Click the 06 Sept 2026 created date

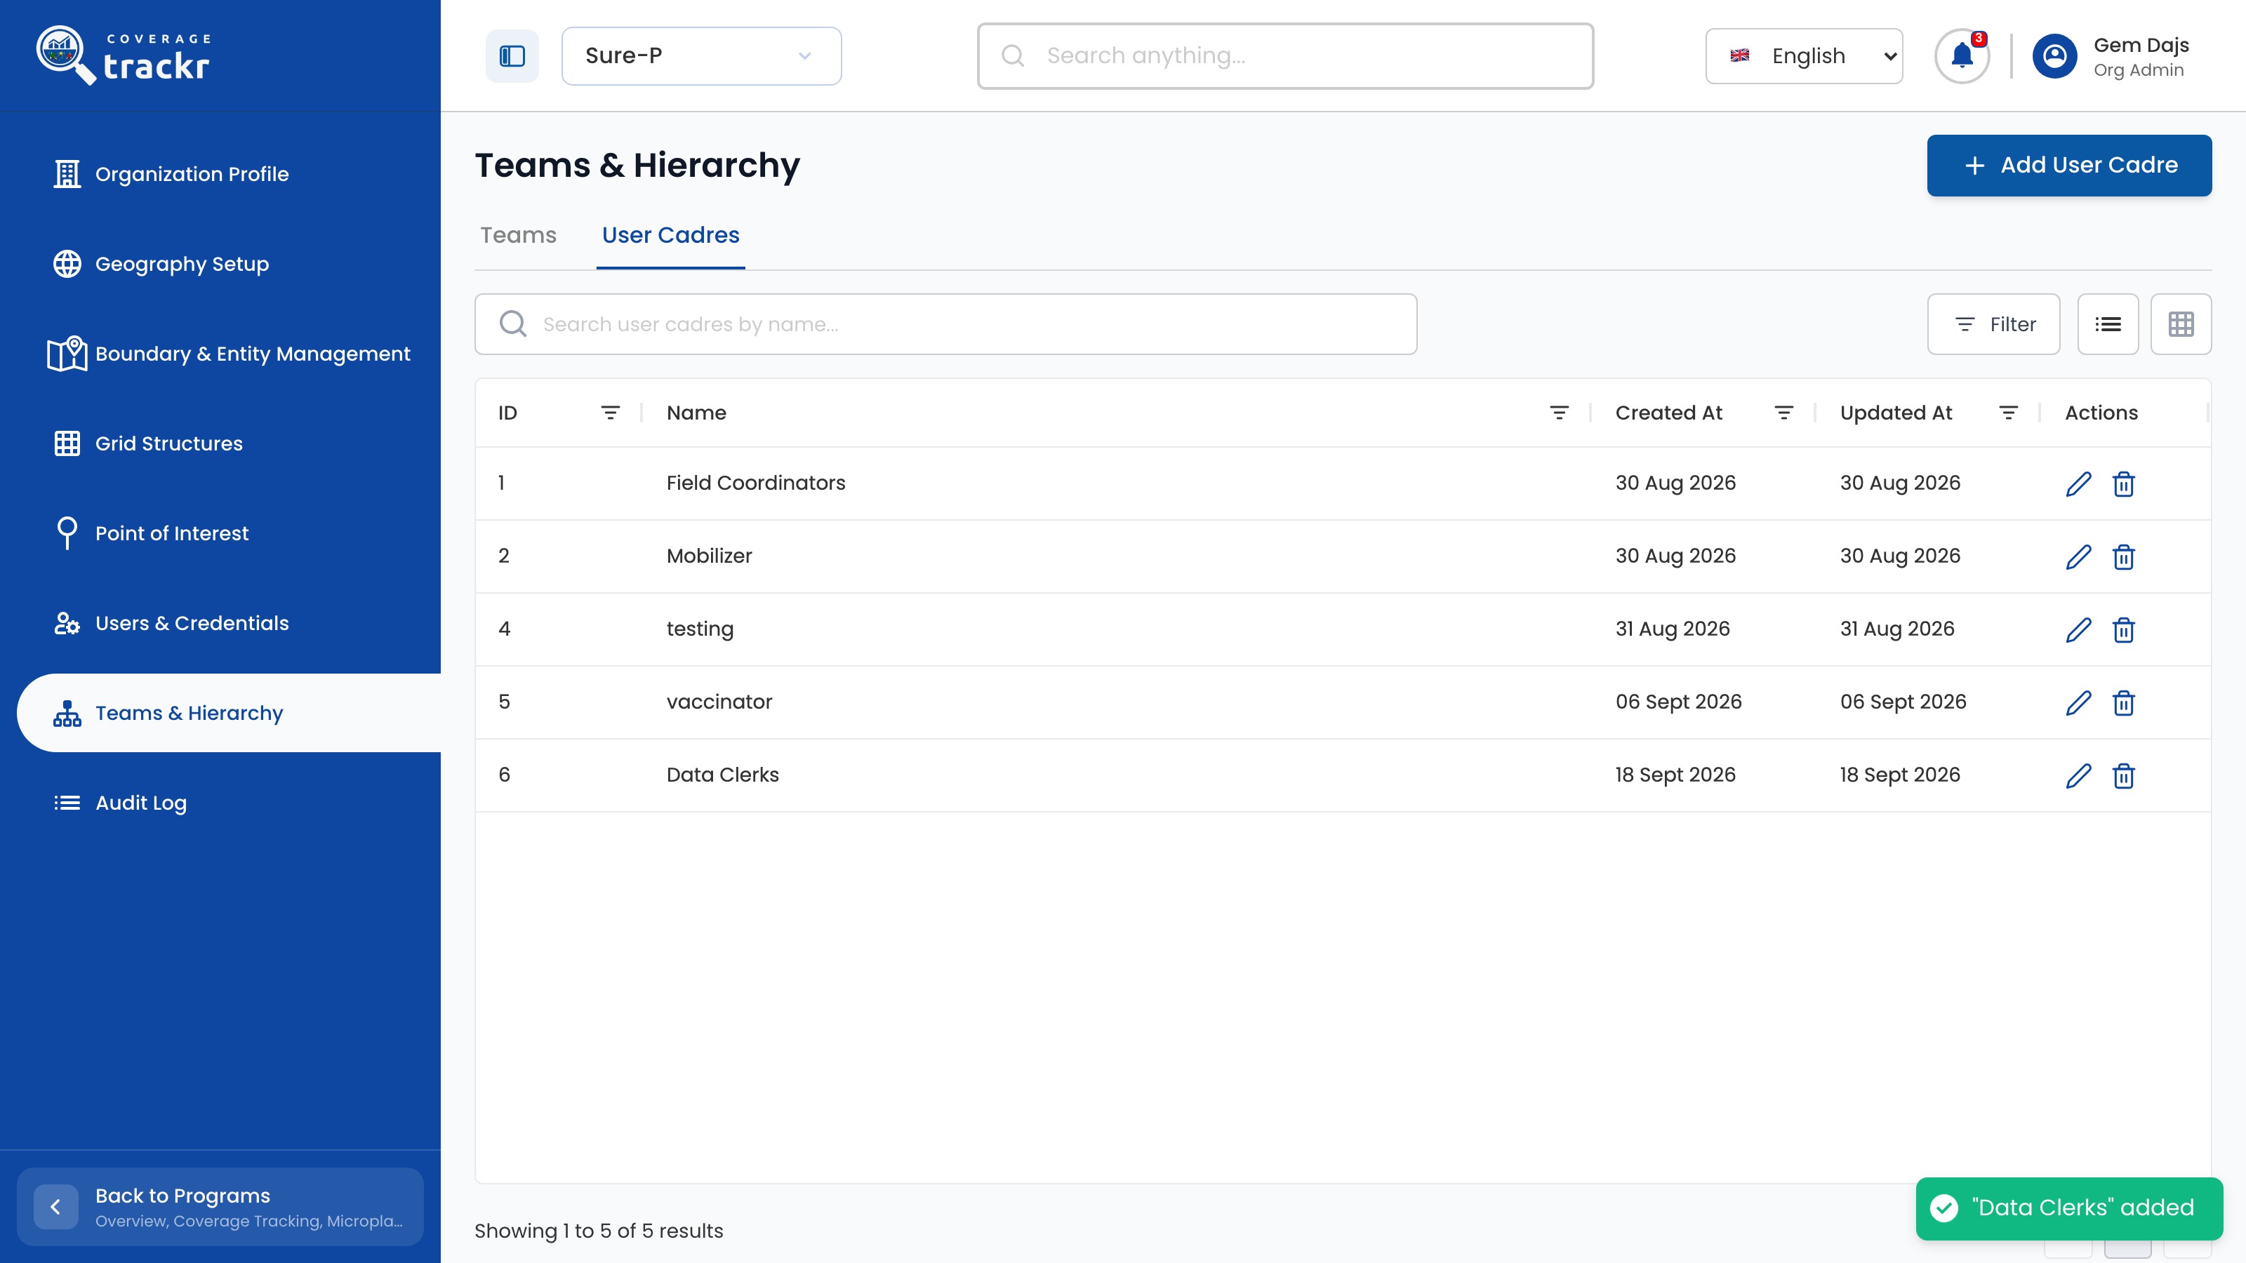(1678, 702)
